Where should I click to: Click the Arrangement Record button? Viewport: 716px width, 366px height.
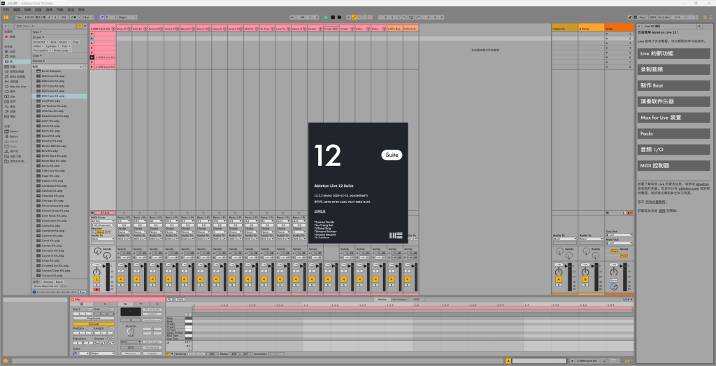coord(340,16)
